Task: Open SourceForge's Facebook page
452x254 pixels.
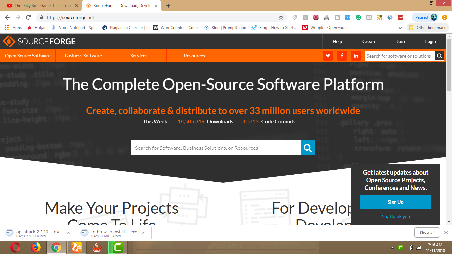Action: click(x=342, y=56)
